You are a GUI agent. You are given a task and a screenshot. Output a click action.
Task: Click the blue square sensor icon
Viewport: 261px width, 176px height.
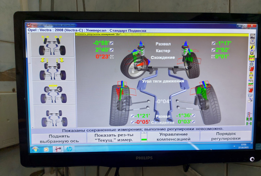pyautogui.click(x=251, y=63)
